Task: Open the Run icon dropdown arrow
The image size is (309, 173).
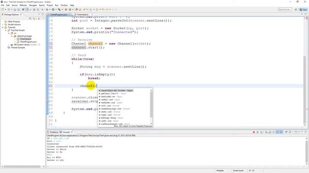Action: [x=56, y=10]
